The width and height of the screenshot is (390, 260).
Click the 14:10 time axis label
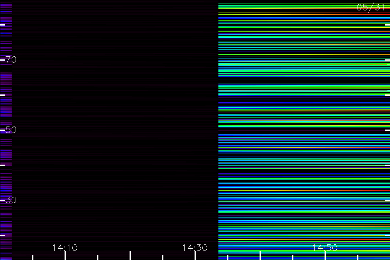click(65, 247)
